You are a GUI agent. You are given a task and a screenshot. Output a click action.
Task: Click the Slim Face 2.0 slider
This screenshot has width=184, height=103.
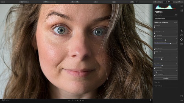click(166, 49)
